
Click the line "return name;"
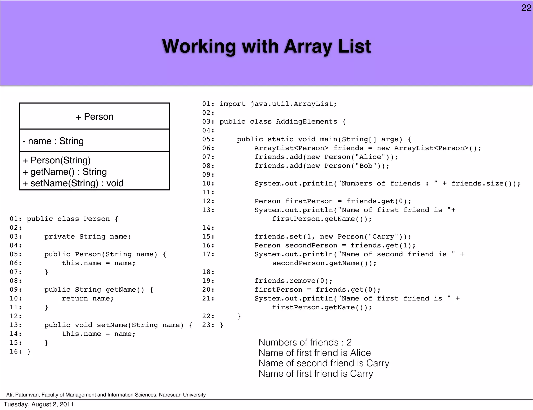[88, 299]
